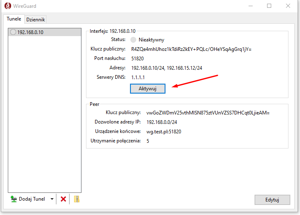Click the endpoint wg.test.pl:51820
Viewport: 300px width, 215px height.
pyautogui.click(x=163, y=132)
